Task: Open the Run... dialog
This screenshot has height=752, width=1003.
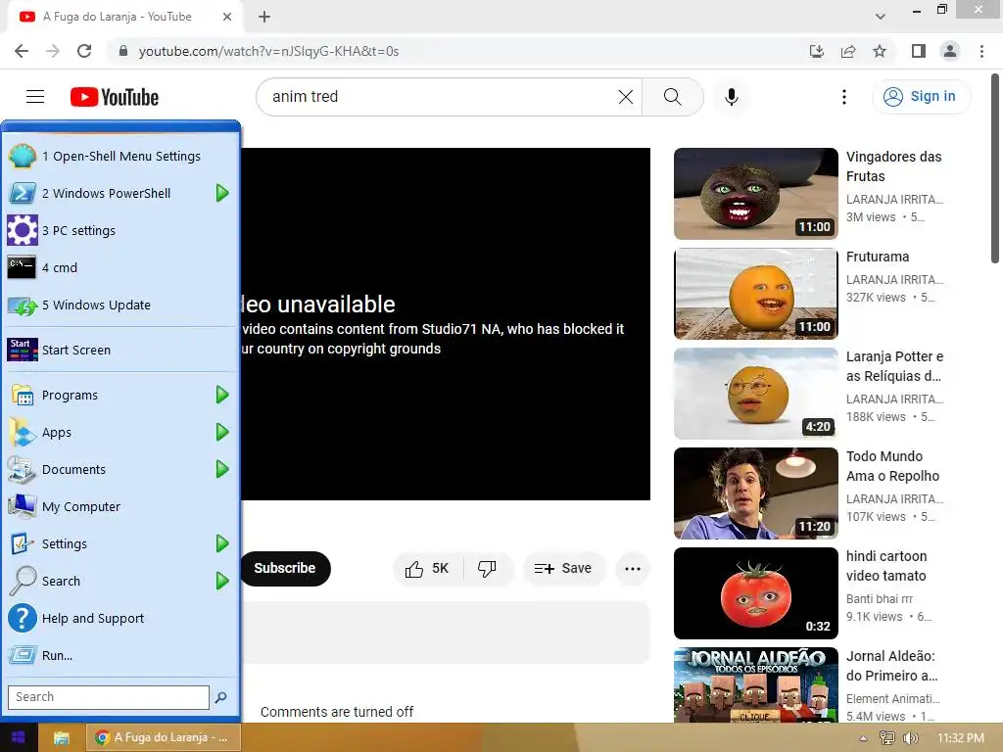Action: (x=120, y=655)
